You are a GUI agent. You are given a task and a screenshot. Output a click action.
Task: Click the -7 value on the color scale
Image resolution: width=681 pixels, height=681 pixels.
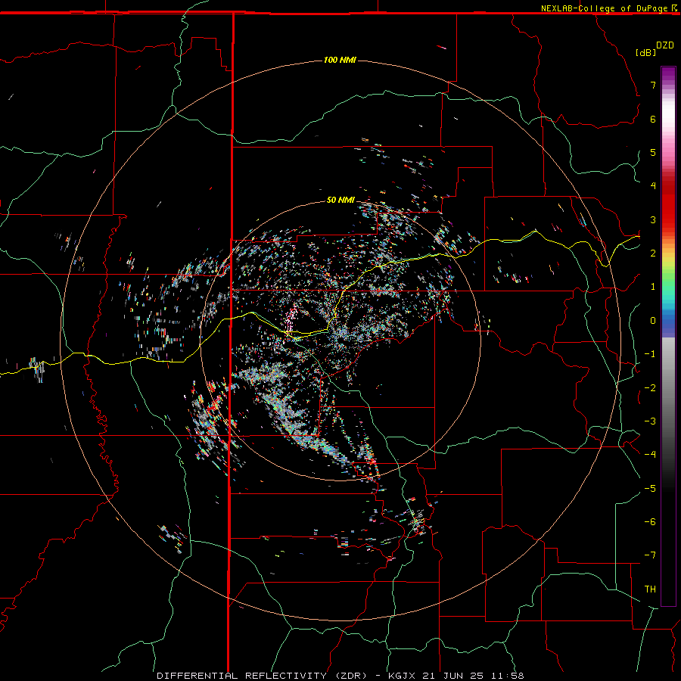point(650,555)
